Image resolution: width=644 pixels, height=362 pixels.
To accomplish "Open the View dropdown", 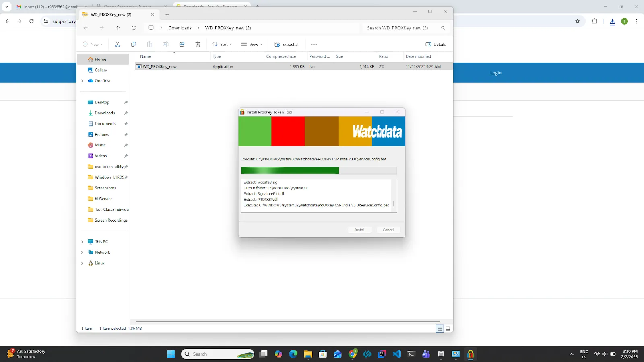I will coord(252,44).
